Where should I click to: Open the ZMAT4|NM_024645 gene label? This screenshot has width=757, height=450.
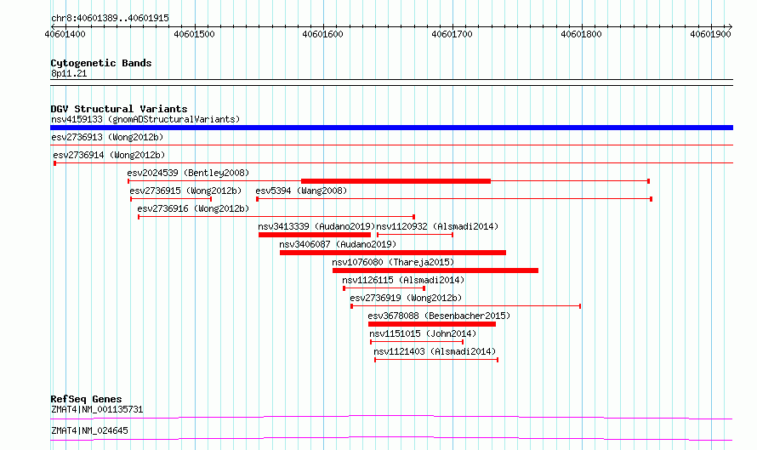pos(90,430)
